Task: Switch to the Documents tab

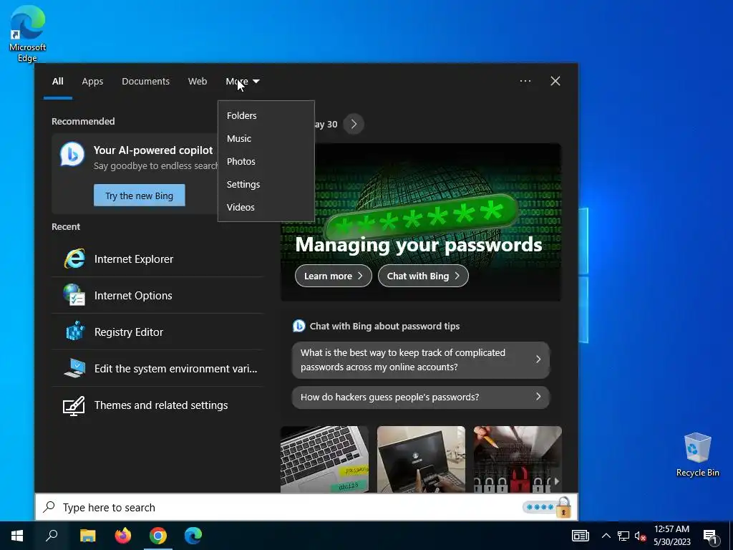Action: [146, 82]
